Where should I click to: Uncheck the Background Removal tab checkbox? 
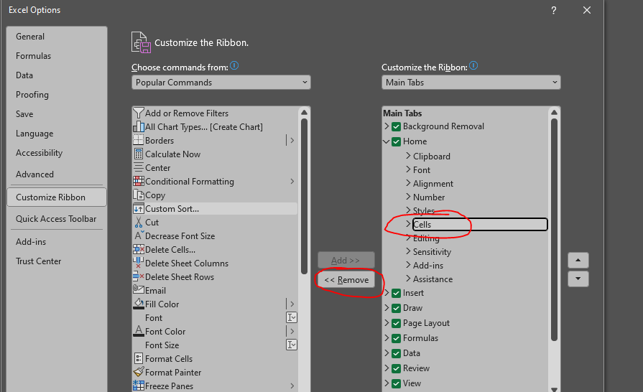(396, 126)
